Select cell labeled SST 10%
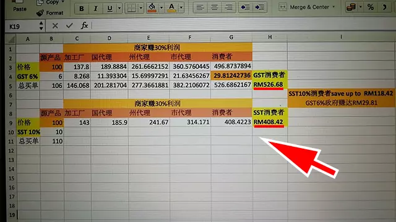The height and width of the screenshot is (222, 396). pos(28,132)
